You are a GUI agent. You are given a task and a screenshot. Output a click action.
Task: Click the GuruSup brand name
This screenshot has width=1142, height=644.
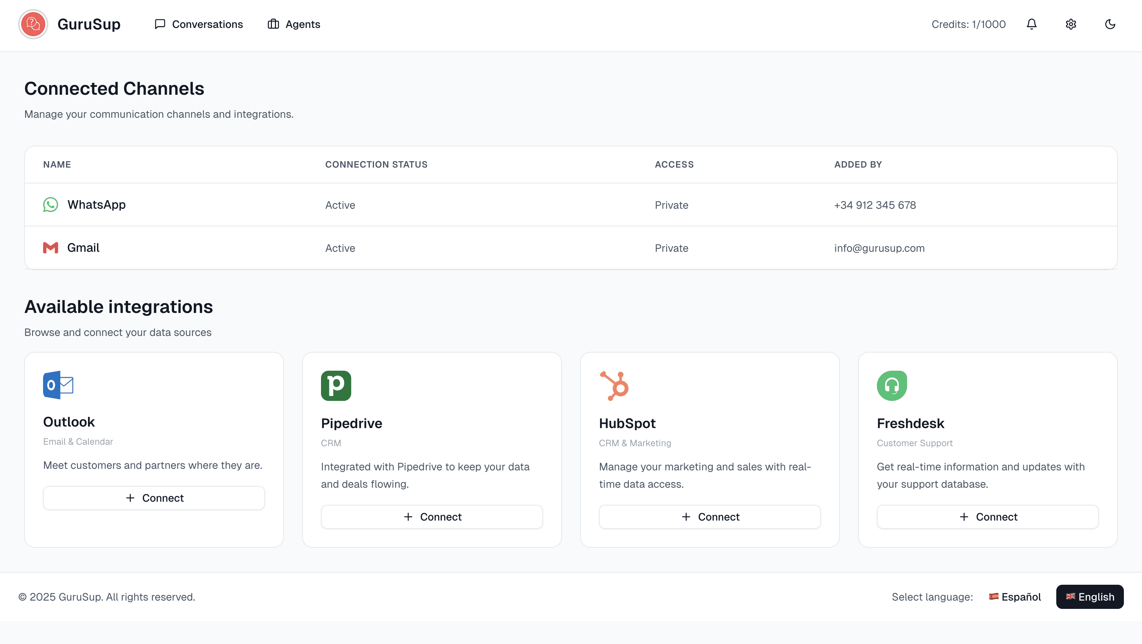(89, 25)
